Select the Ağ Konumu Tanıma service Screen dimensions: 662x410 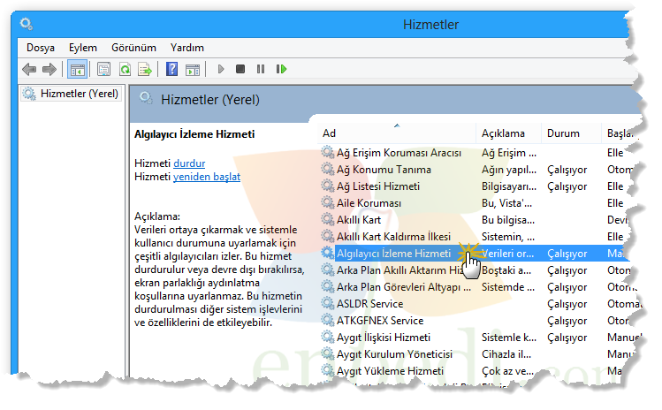pyautogui.click(x=384, y=170)
